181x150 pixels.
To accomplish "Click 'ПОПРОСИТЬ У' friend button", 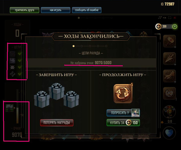I will coord(123,113).
